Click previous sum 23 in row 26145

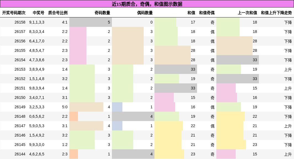255,145
